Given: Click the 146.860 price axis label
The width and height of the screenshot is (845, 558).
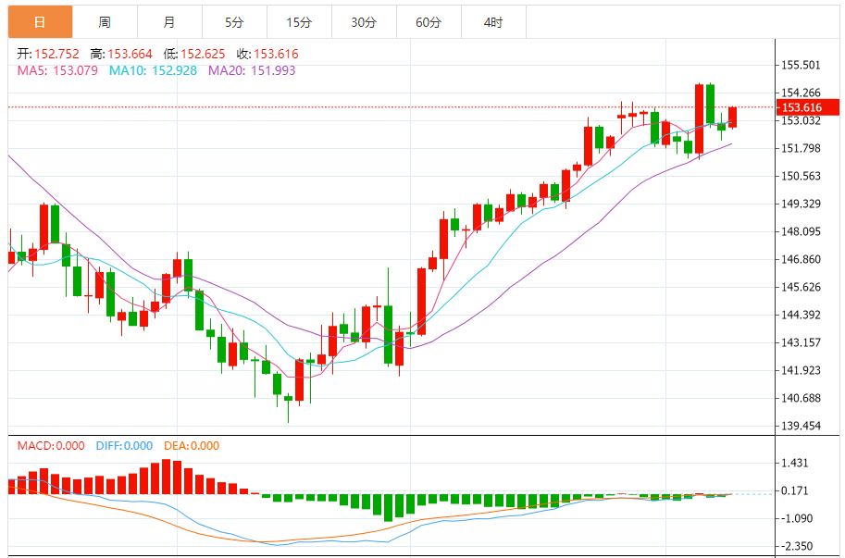Looking at the screenshot, I should [x=801, y=259].
